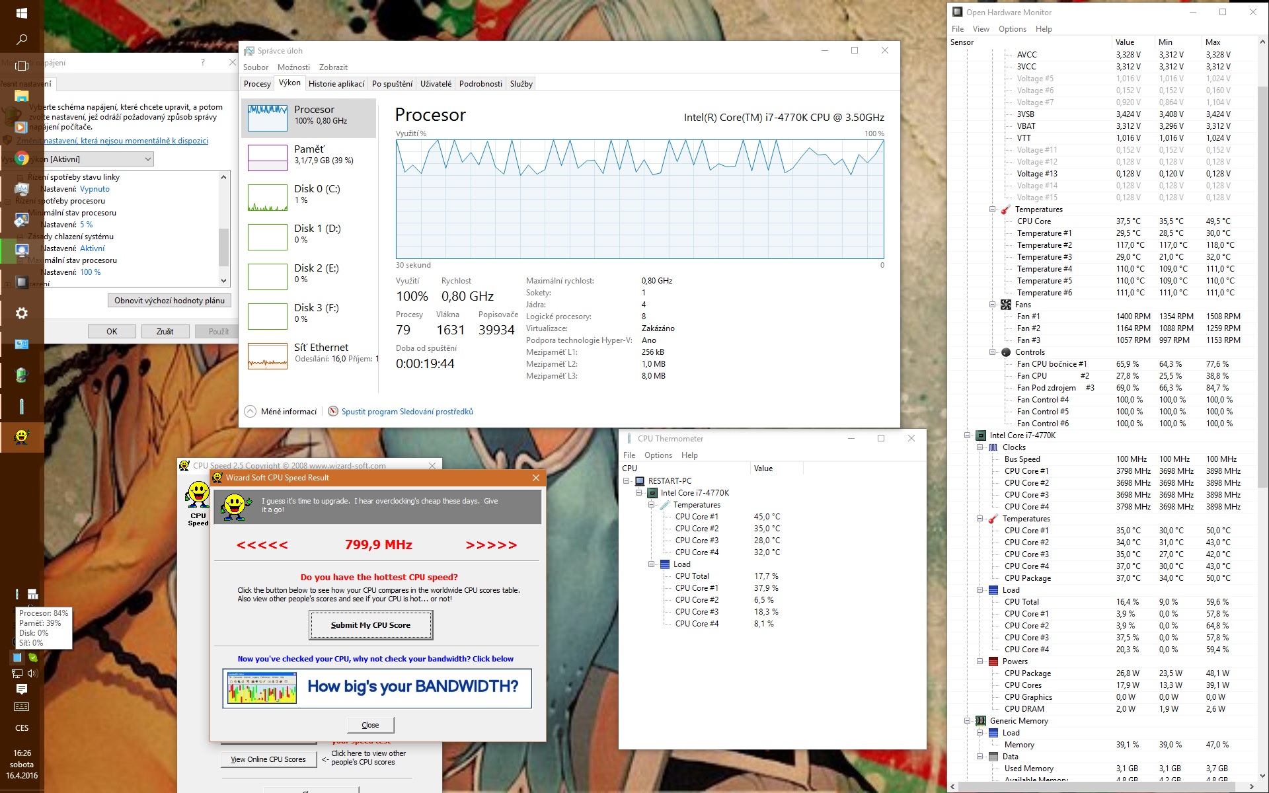1269x793 pixels.
Task: Click the Temperatures thermometer icon in CPU Thermometer
Action: coord(665,505)
